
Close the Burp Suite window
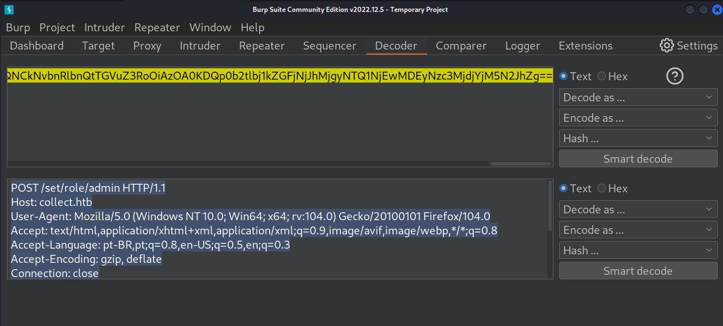click(716, 9)
